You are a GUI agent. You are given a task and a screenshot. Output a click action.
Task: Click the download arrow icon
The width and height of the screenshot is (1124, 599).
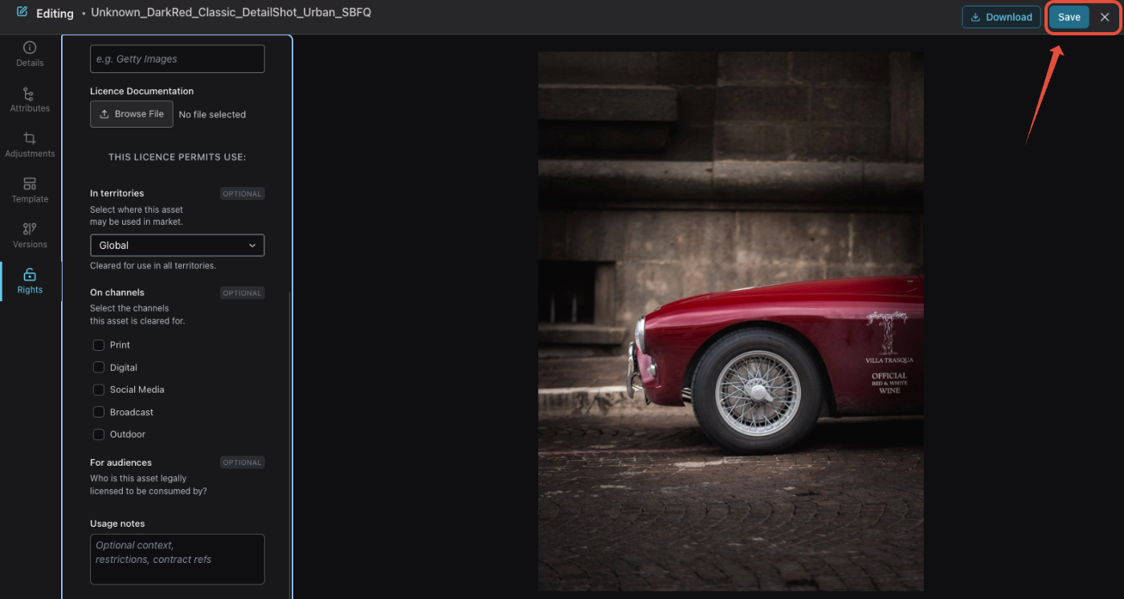tap(975, 17)
